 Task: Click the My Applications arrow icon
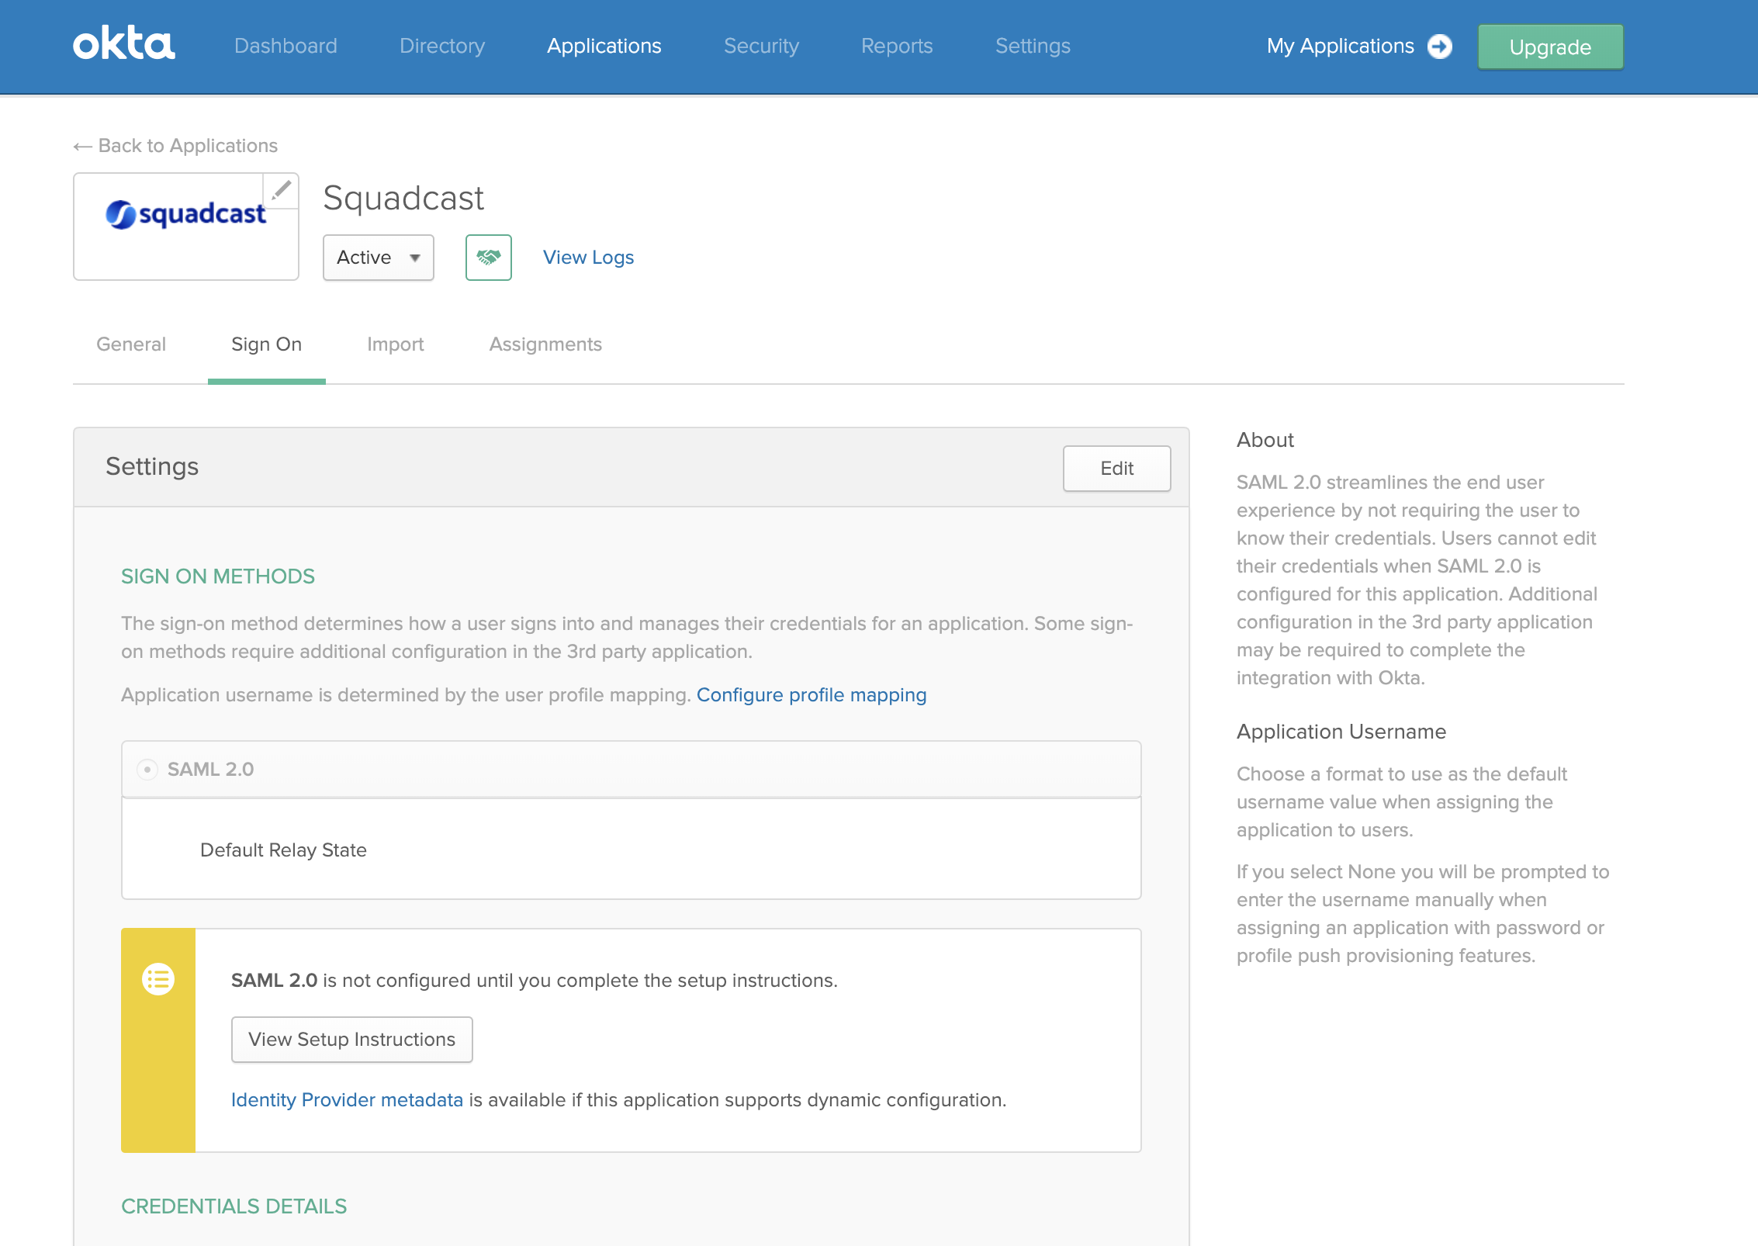[x=1440, y=47]
